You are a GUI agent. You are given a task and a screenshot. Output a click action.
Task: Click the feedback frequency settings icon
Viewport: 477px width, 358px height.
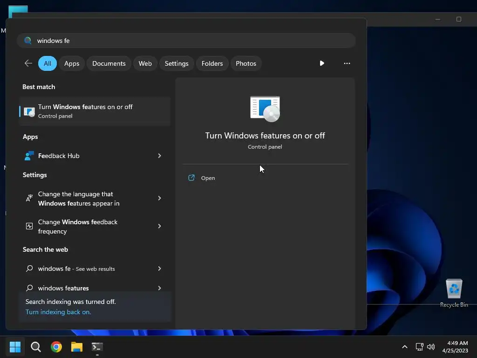[x=29, y=226]
